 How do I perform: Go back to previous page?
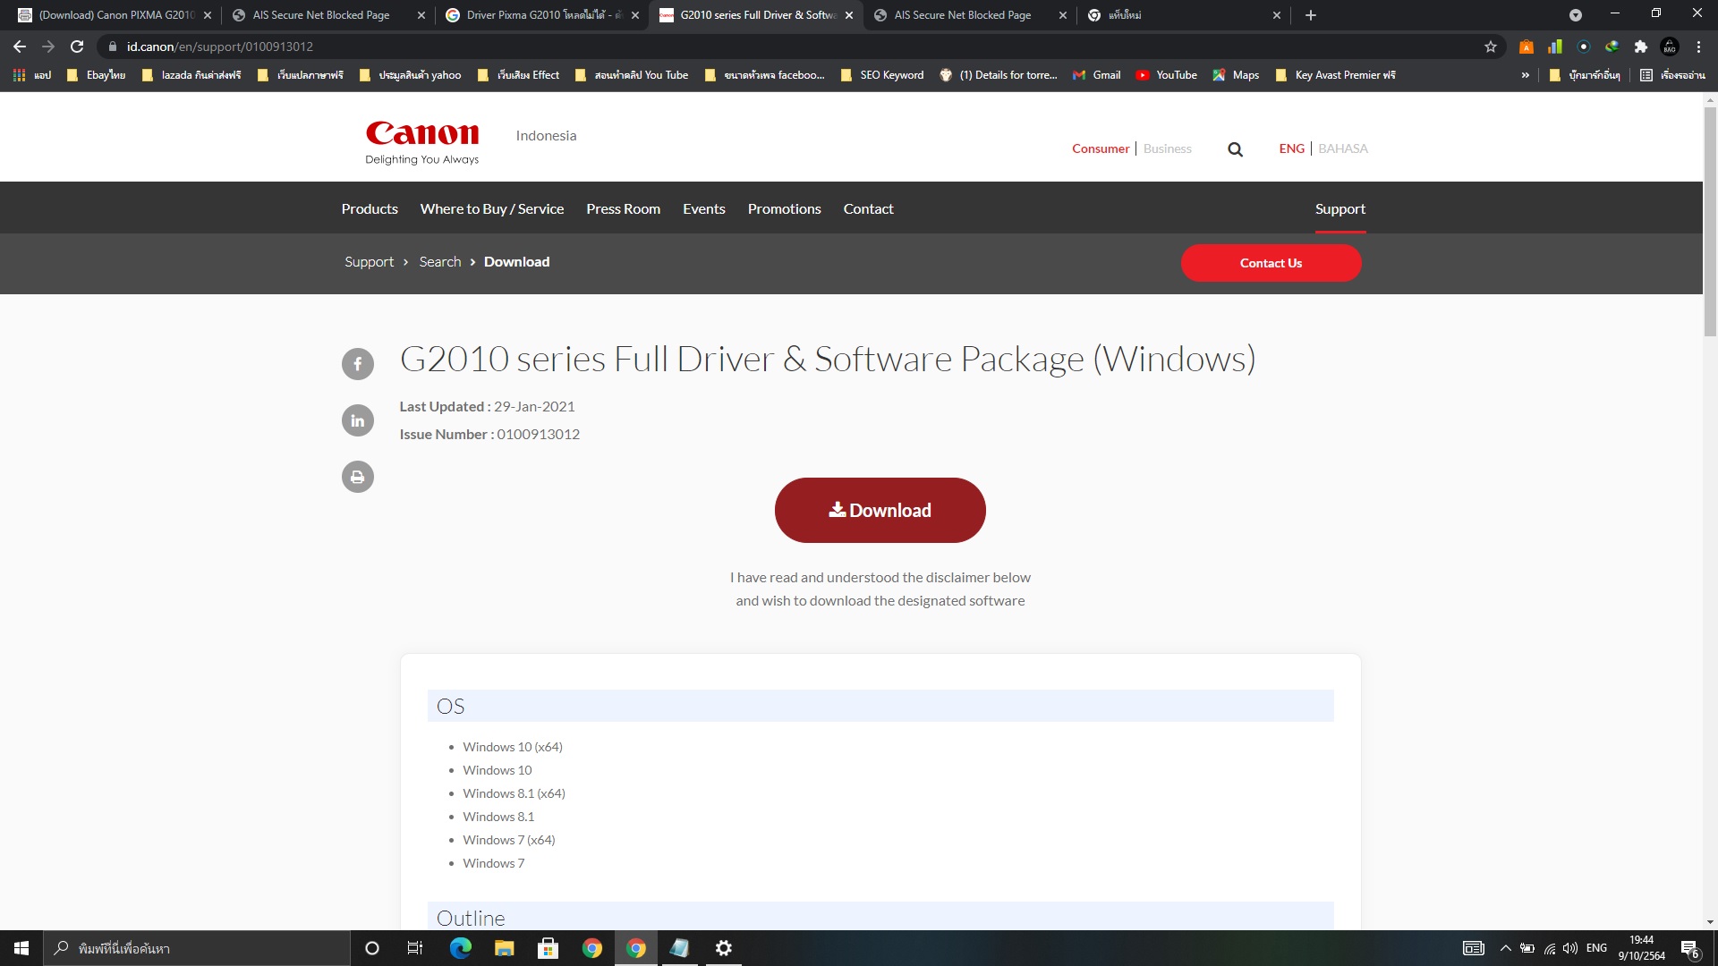[20, 47]
